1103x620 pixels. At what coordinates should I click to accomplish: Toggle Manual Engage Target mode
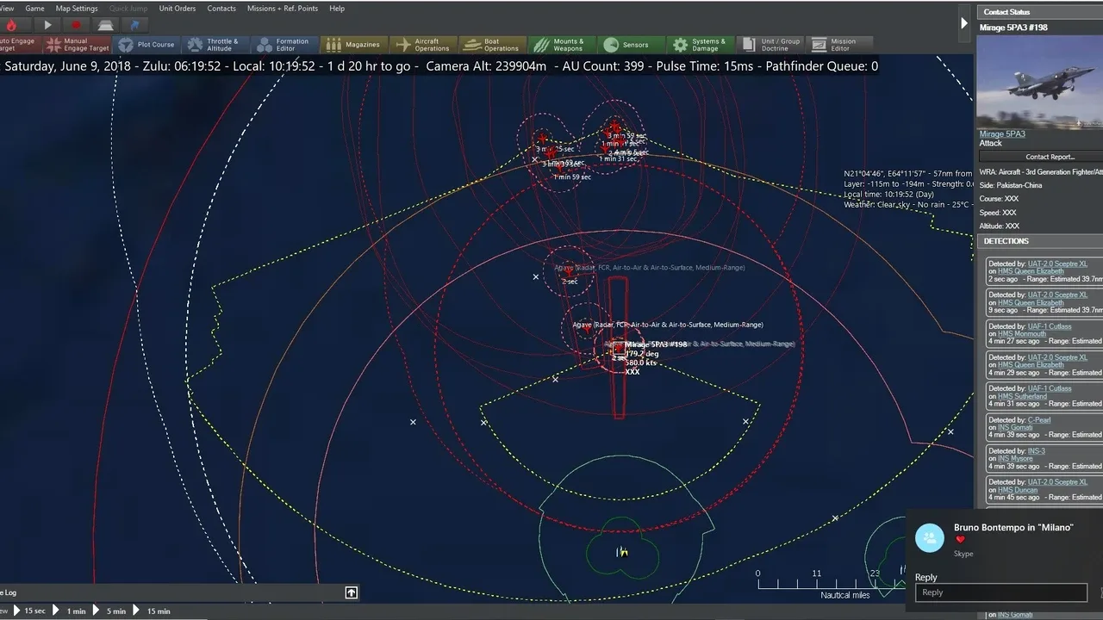pos(78,45)
